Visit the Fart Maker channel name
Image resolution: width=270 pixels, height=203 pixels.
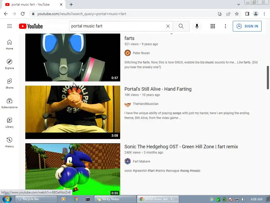141,162
